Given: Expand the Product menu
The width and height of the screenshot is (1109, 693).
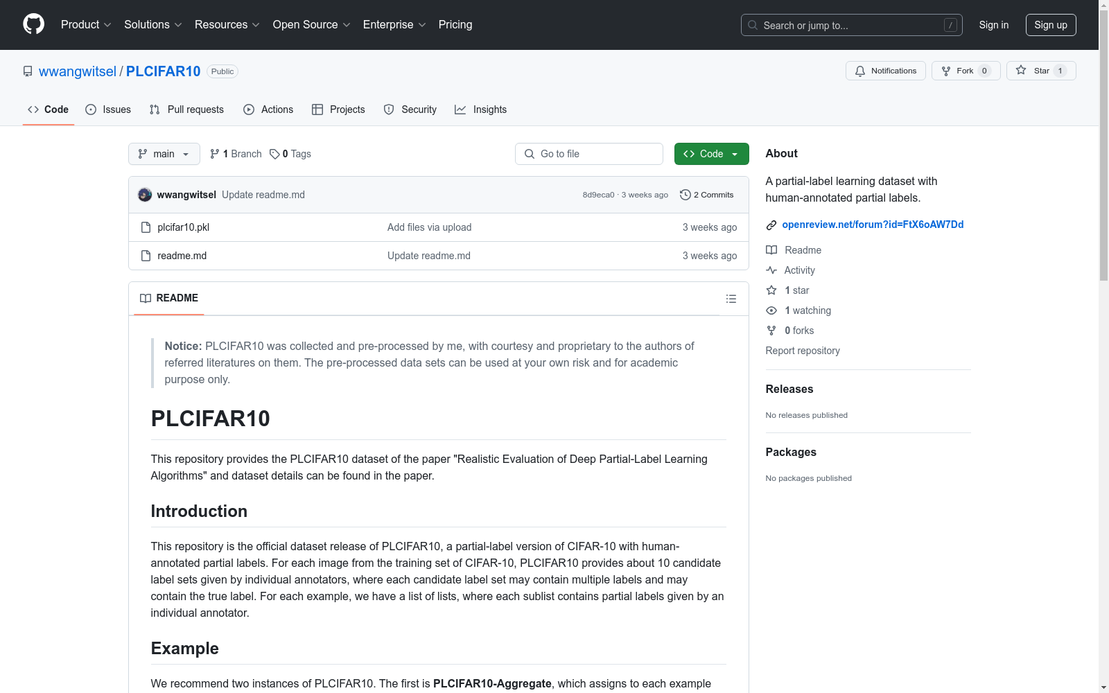Looking at the screenshot, I should point(86,25).
